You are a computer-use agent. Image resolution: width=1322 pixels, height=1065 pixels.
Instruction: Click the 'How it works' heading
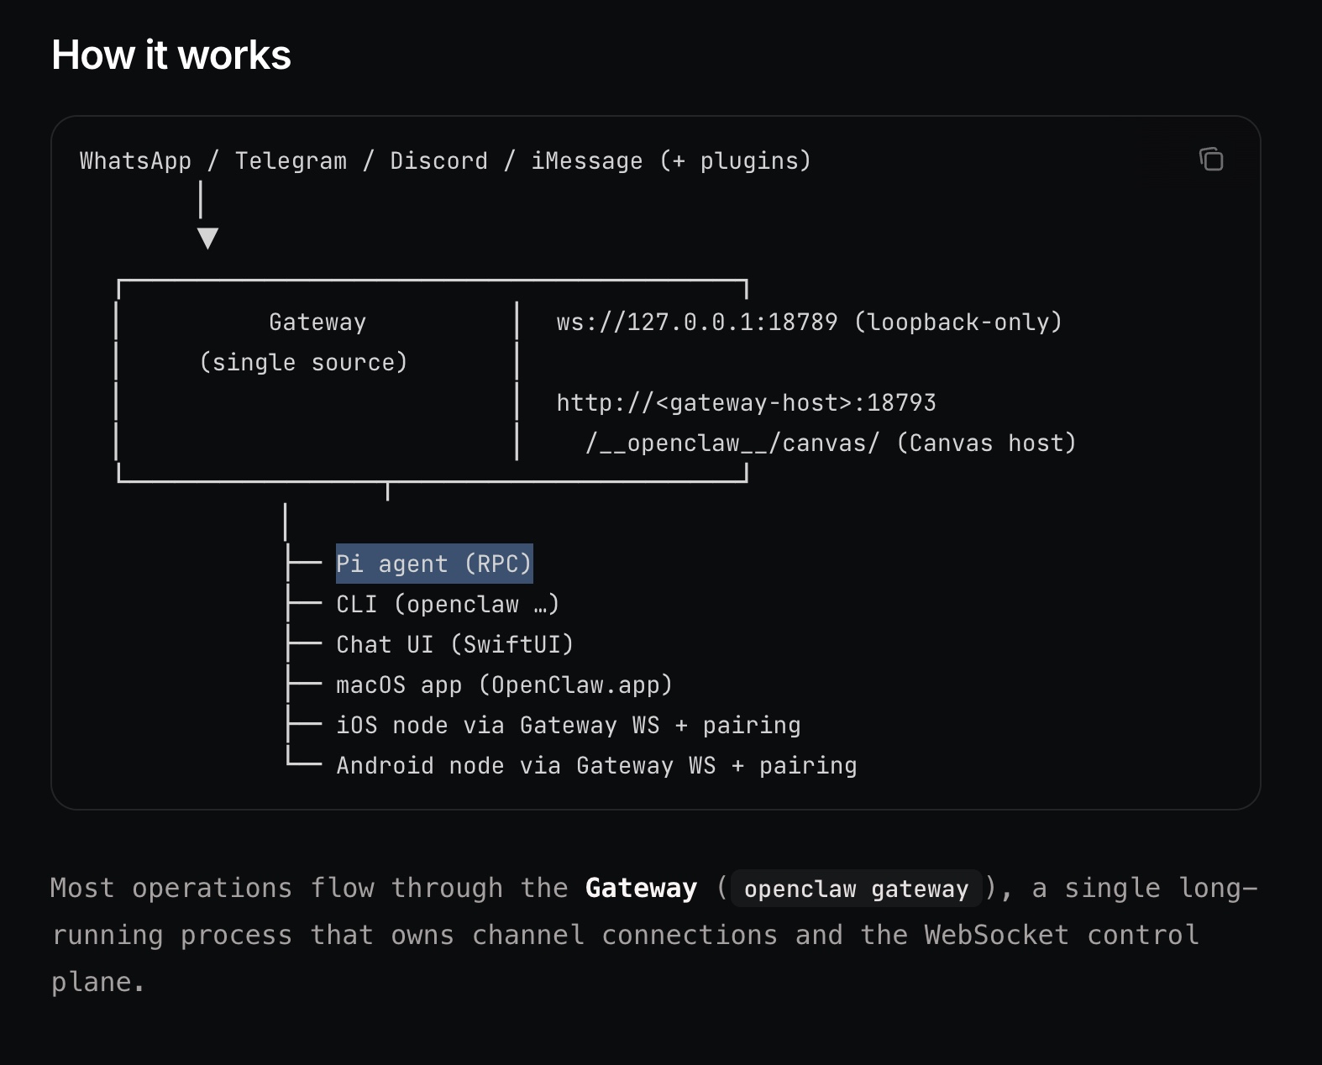point(171,55)
